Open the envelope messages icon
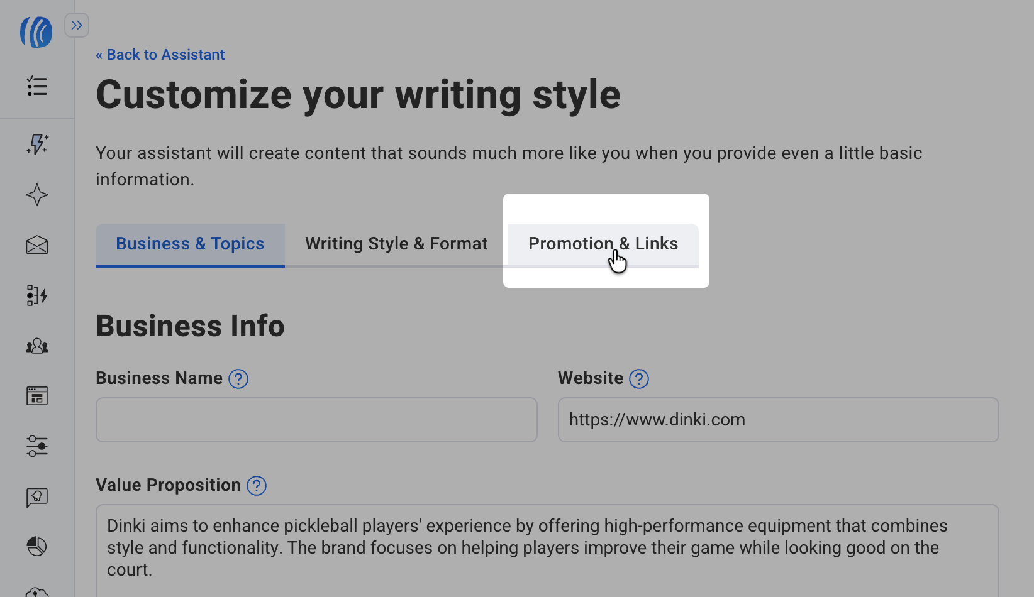This screenshot has width=1034, height=597. [x=37, y=245]
